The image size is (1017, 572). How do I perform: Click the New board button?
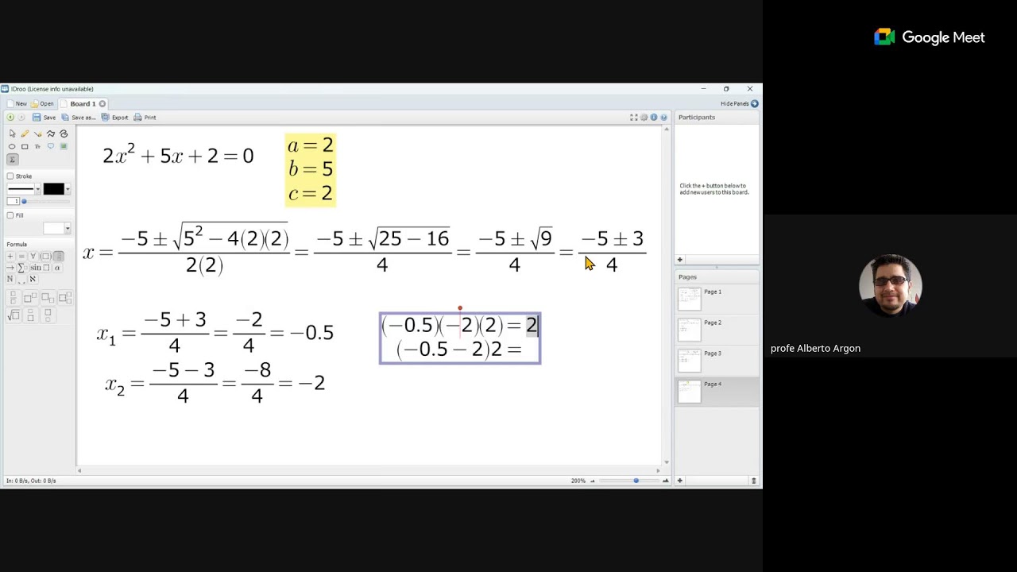(x=17, y=104)
